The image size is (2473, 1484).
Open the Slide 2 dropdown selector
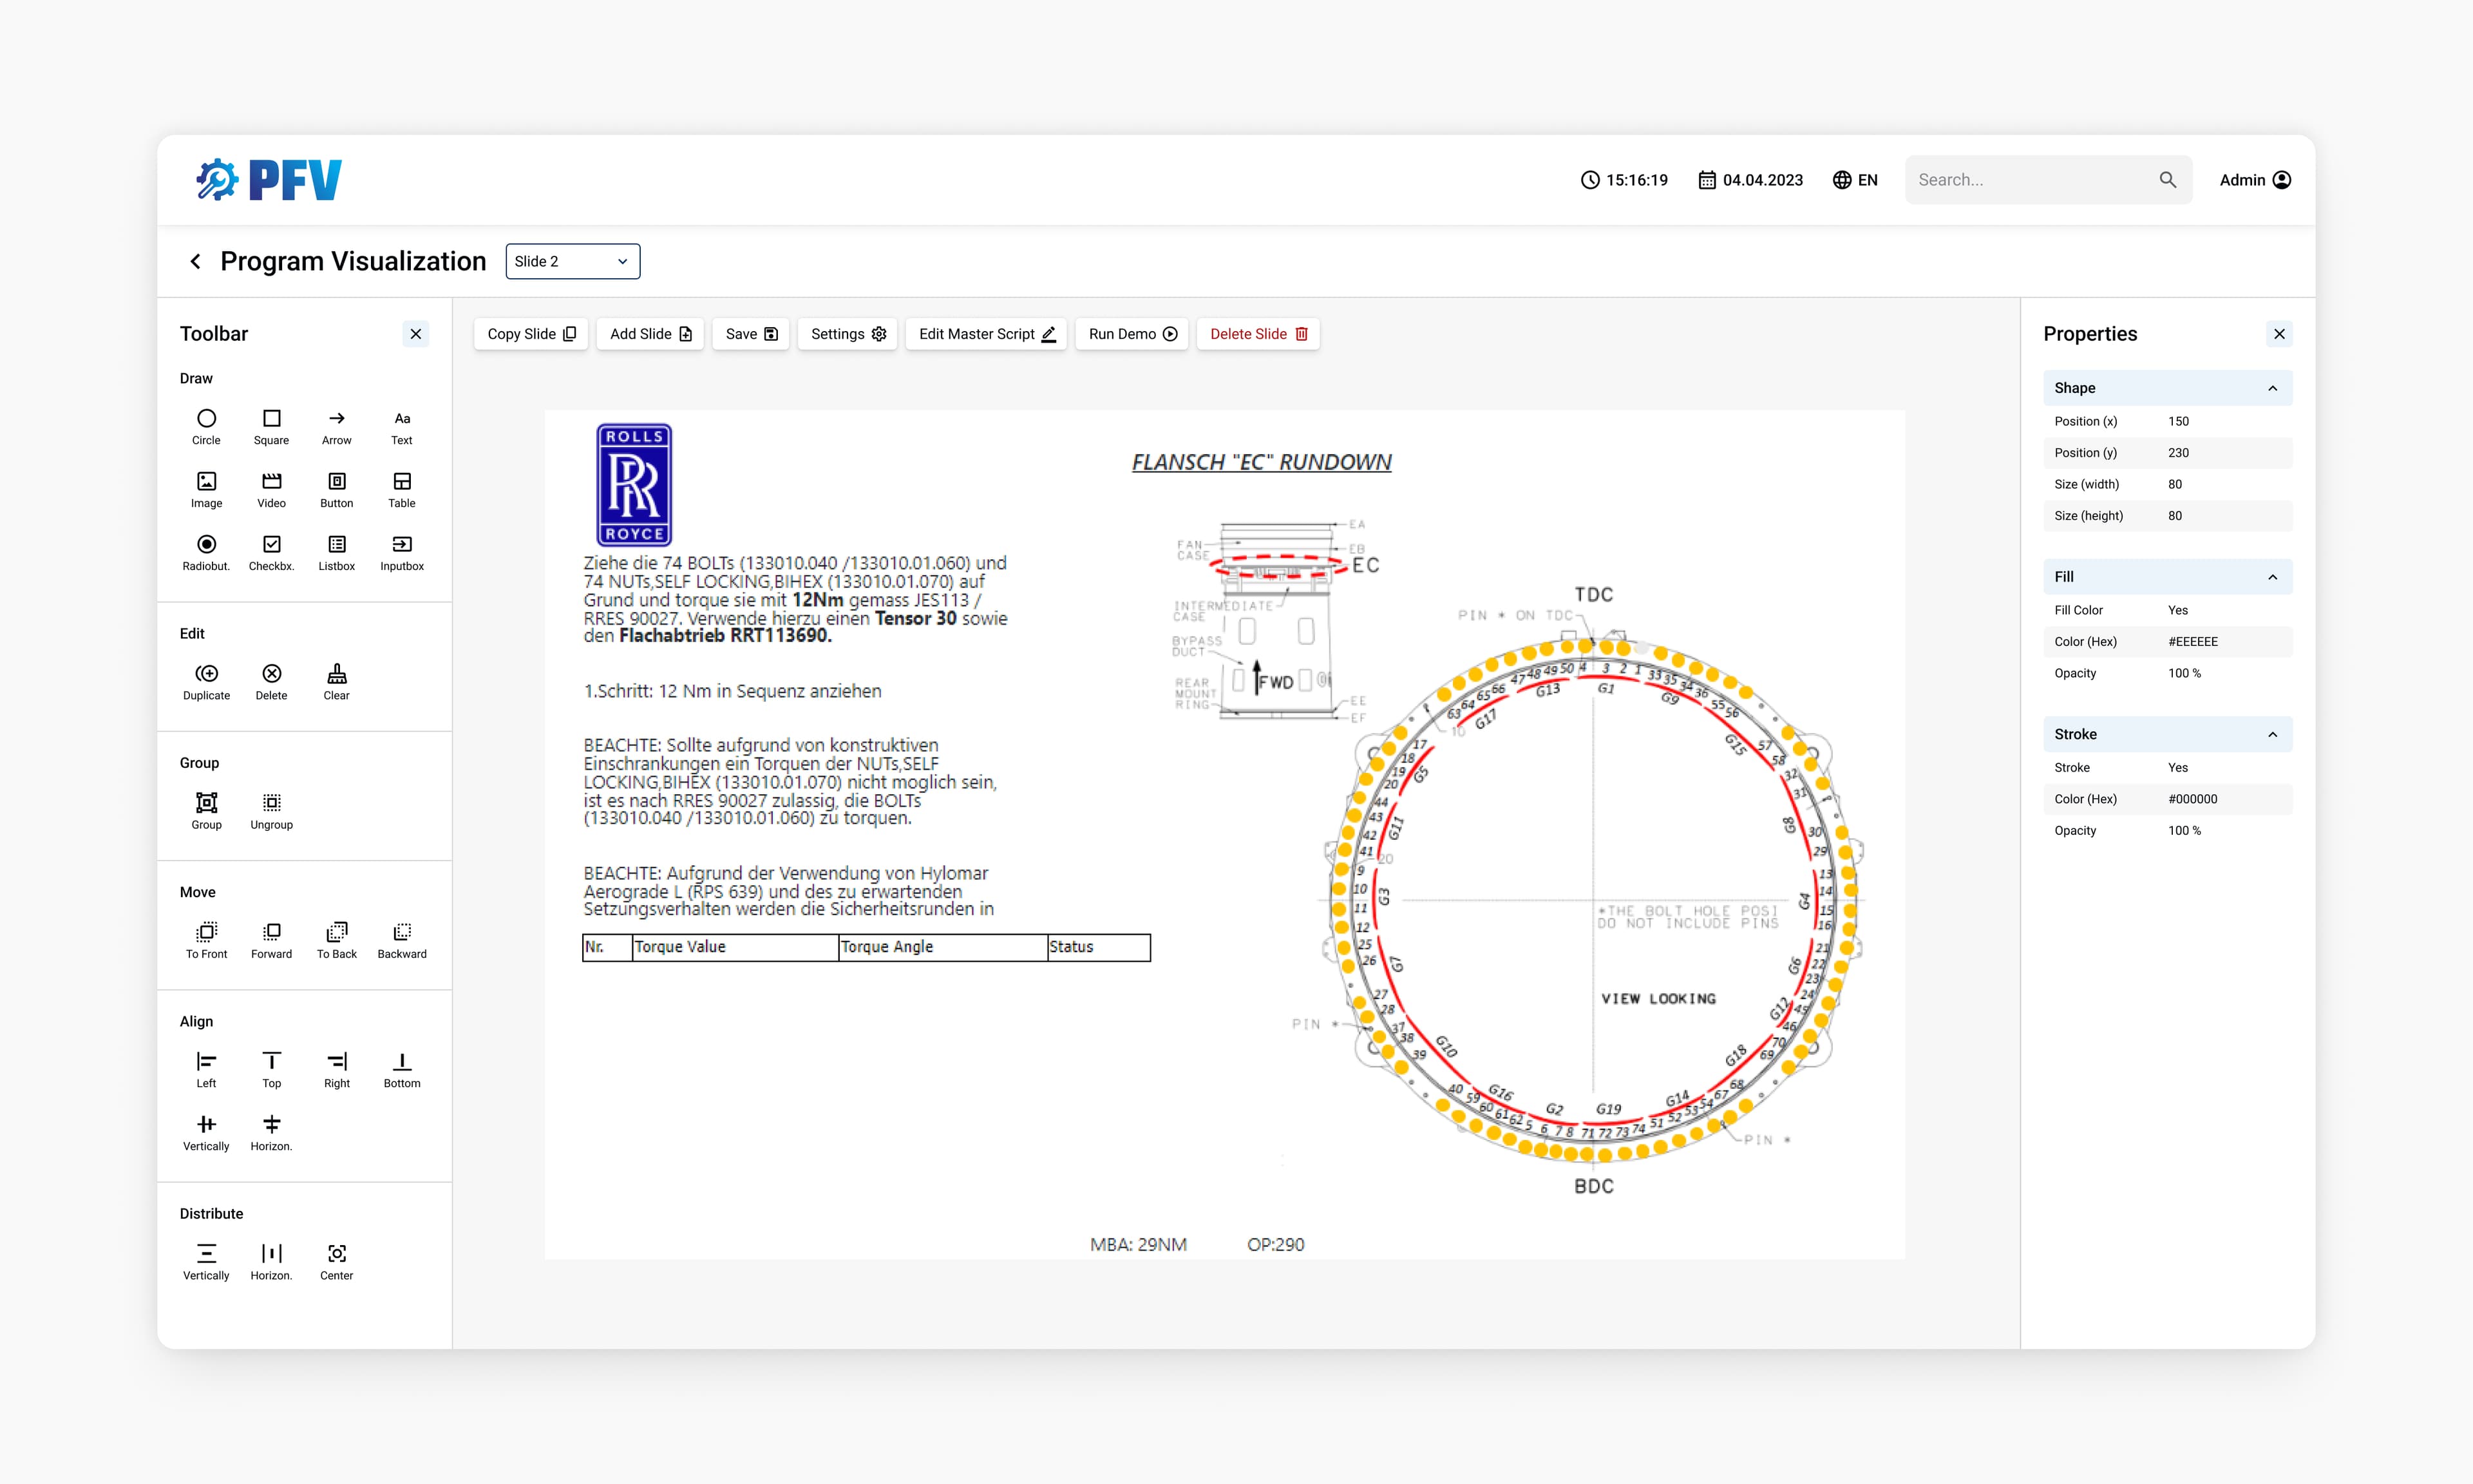[572, 261]
